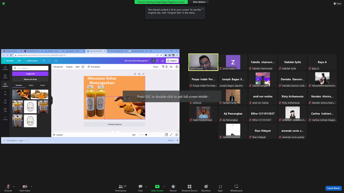Click the copy style paint roller icon

click(163, 66)
